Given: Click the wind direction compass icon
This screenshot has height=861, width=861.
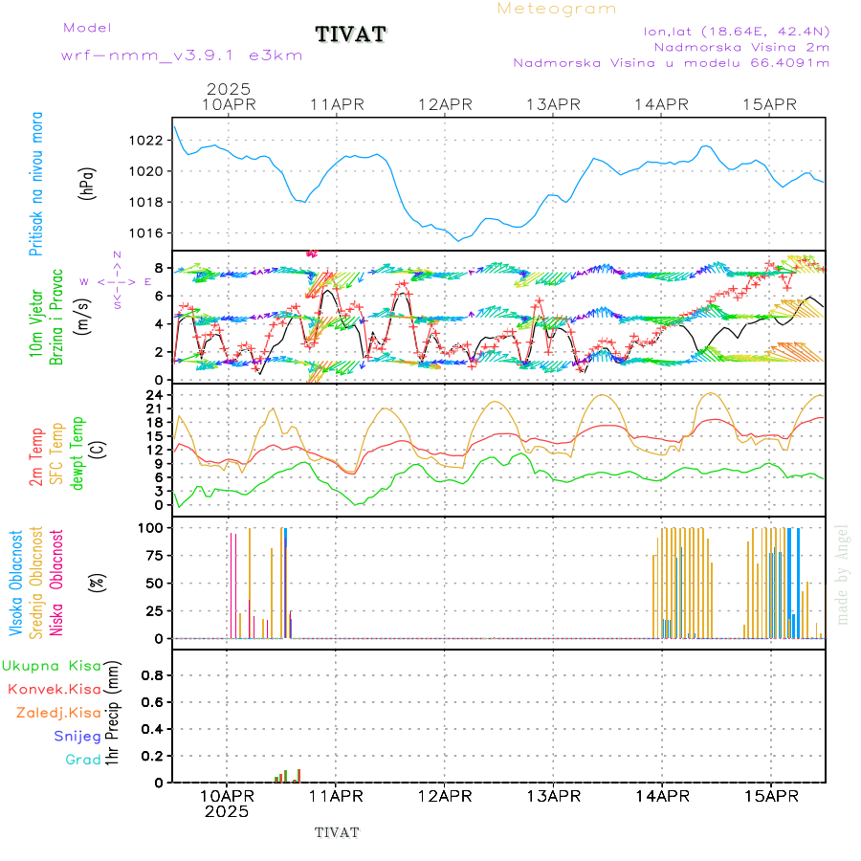Looking at the screenshot, I should tap(116, 281).
